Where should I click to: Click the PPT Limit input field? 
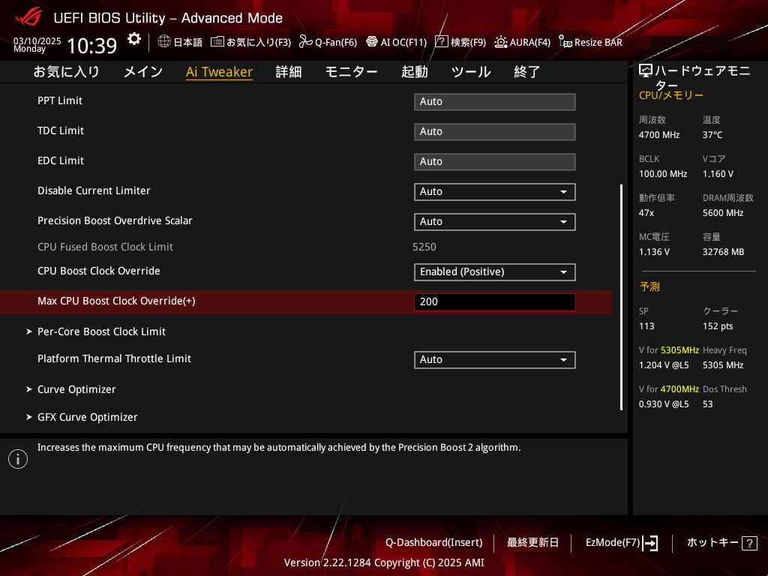click(495, 102)
